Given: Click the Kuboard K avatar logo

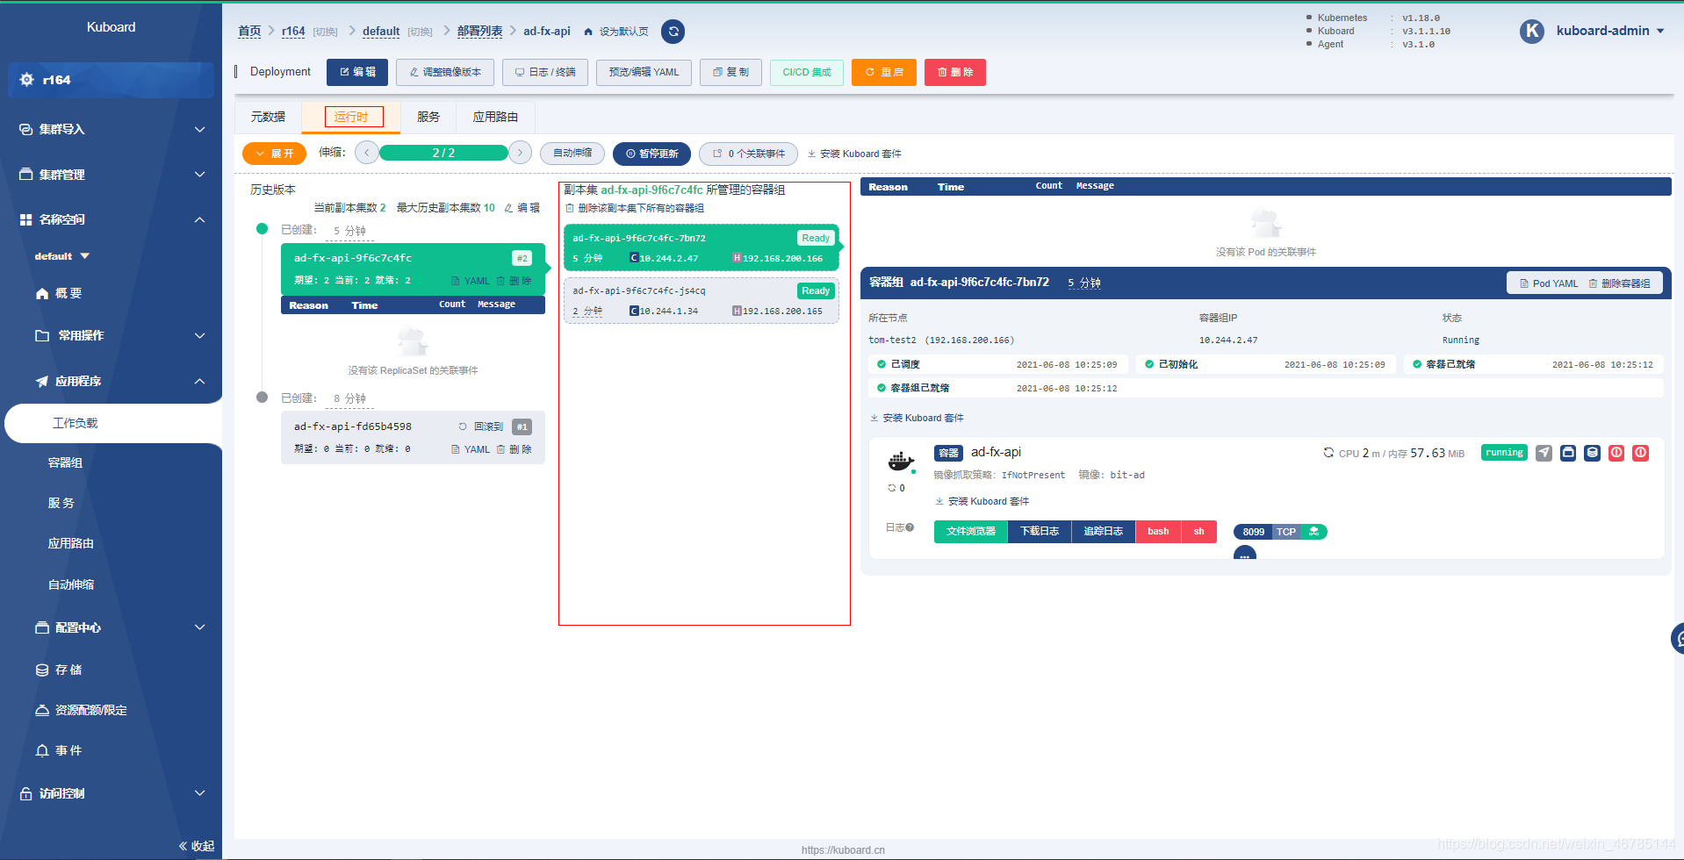Looking at the screenshot, I should coord(1532,31).
